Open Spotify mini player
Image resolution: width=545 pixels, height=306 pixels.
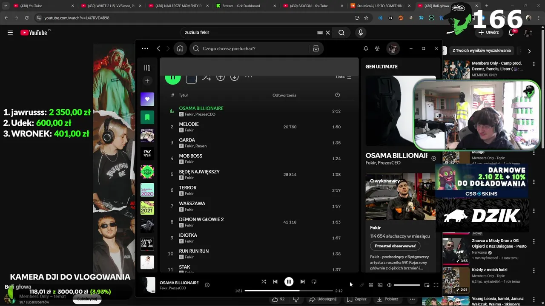pos(427,285)
